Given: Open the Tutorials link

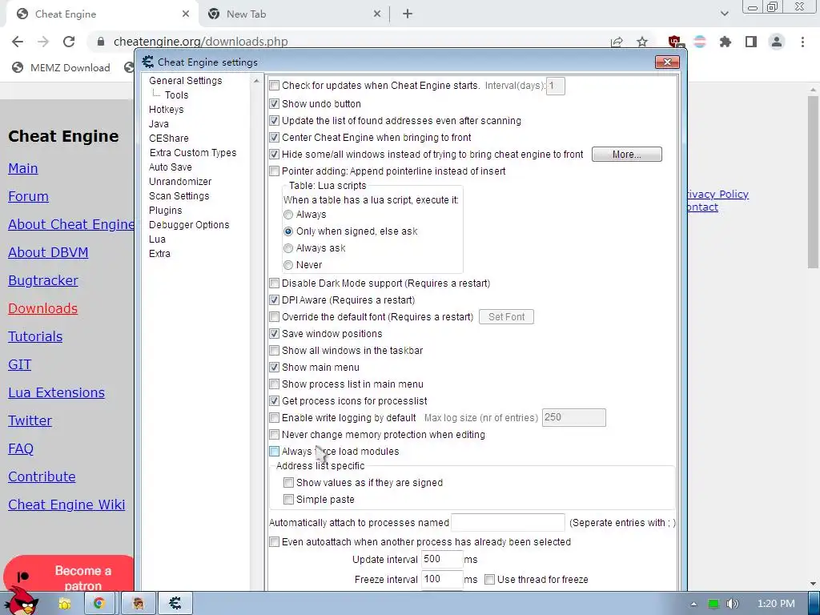Looking at the screenshot, I should pos(35,337).
